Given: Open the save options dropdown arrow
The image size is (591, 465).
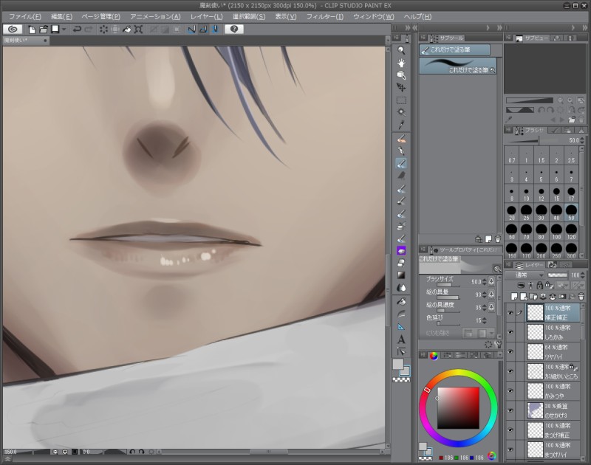Looking at the screenshot, I should (64, 30).
